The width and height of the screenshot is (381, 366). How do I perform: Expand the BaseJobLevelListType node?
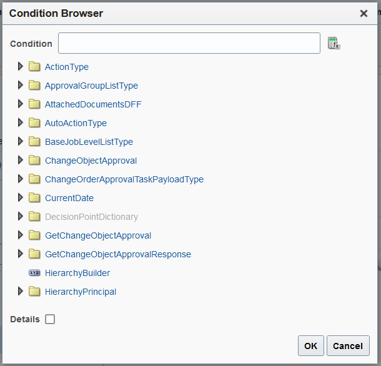pyautogui.click(x=21, y=141)
